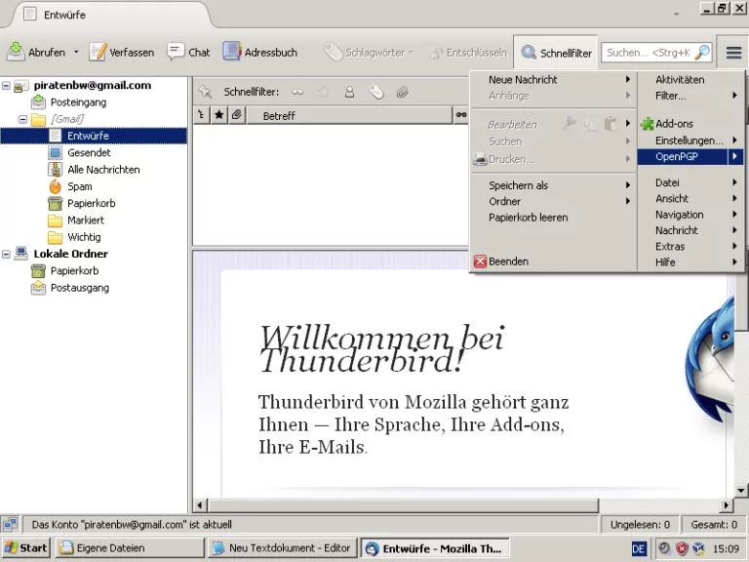Sort by the attachment column header
Screen dimensions: 749x562
click(237, 115)
